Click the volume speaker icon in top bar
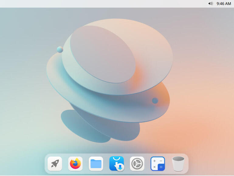Image resolution: width=234 pixels, height=176 pixels. (211, 3)
